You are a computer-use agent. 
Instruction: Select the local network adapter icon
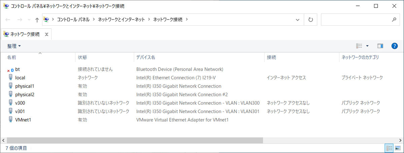[x=10, y=78]
